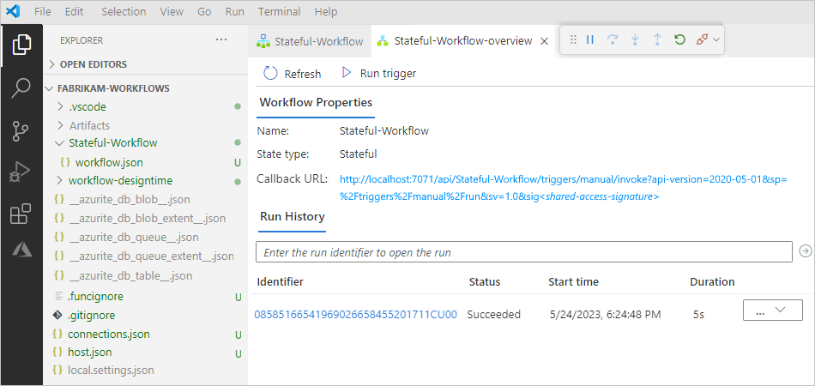
Task: Click the VS Code logo icon
Action: click(14, 11)
